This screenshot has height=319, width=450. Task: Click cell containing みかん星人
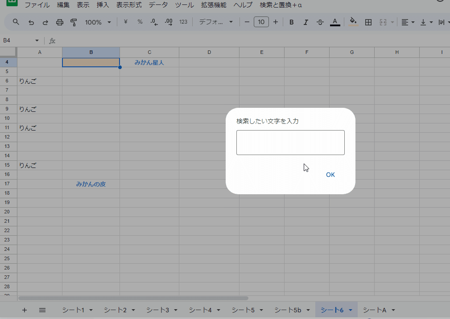(149, 62)
